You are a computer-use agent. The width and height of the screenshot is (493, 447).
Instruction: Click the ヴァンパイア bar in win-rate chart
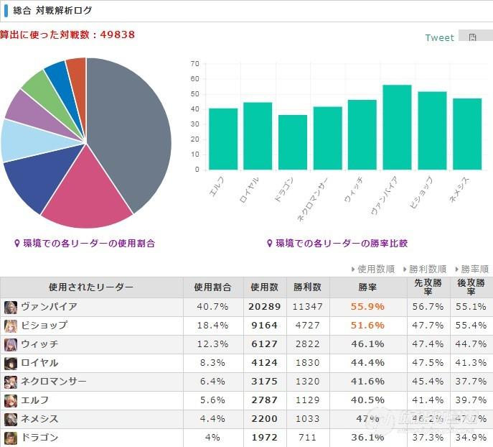click(397, 127)
